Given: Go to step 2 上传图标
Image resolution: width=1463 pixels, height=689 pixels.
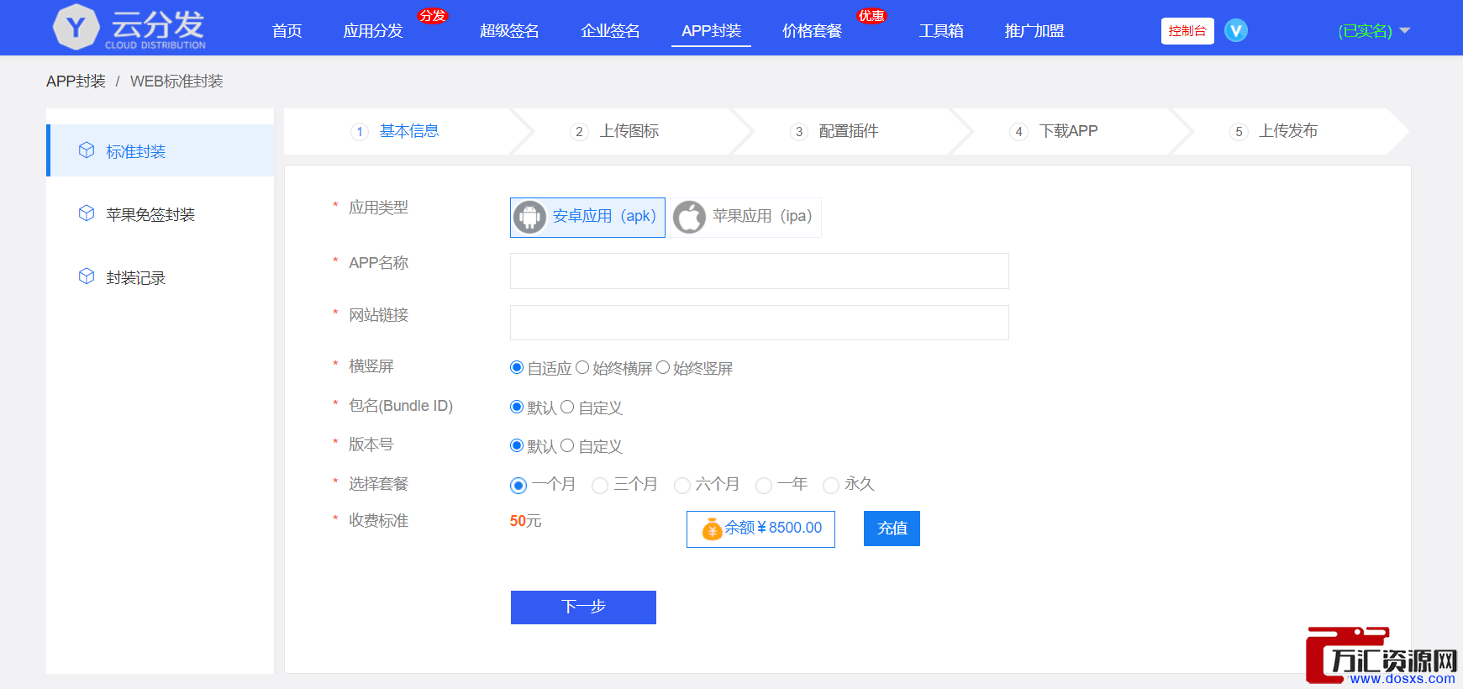Looking at the screenshot, I should [628, 131].
